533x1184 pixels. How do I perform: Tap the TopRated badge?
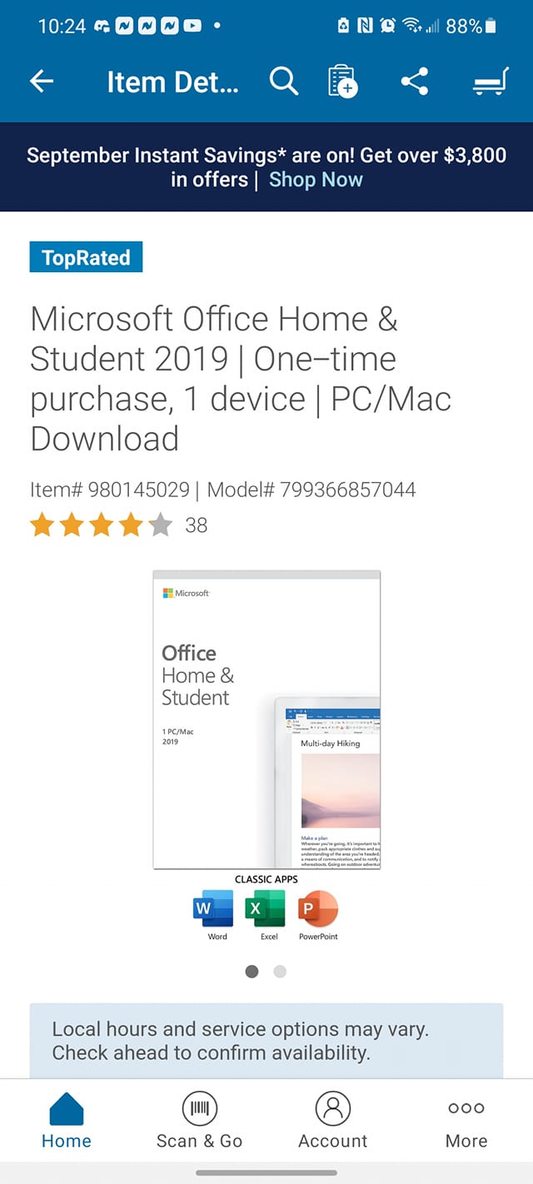coord(86,257)
